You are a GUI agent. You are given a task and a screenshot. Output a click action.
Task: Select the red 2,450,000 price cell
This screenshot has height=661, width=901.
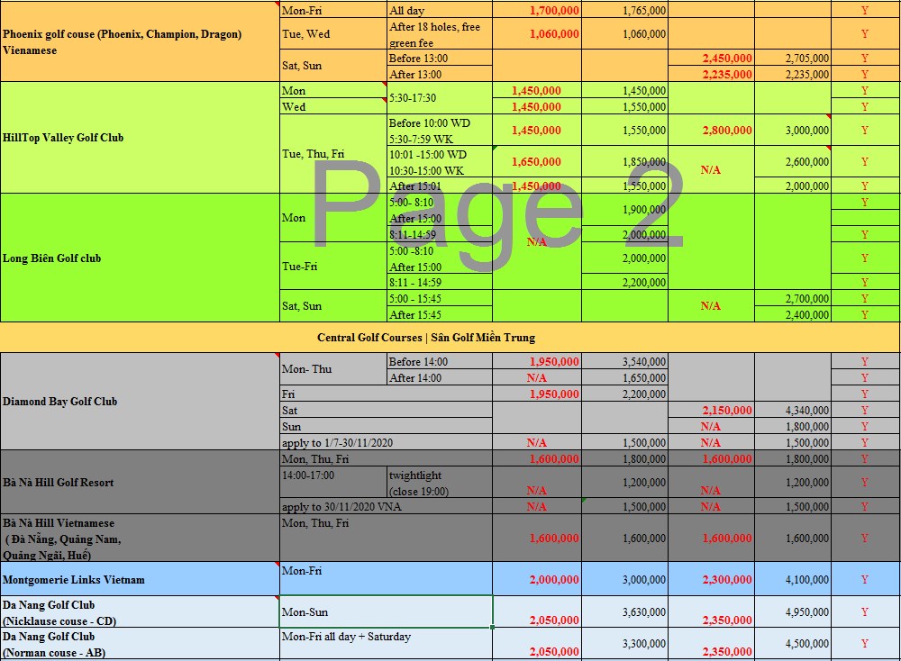pyautogui.click(x=712, y=58)
